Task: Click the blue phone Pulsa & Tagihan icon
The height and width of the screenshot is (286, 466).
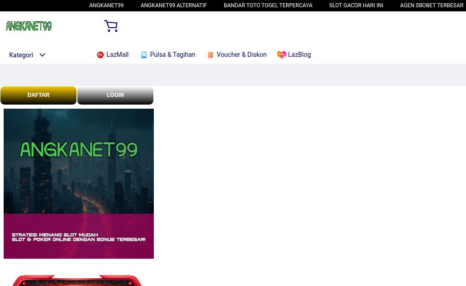Action: 144,55
